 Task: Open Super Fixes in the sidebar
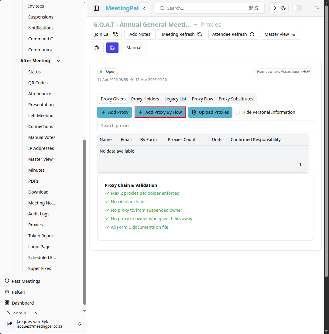[x=39, y=268]
